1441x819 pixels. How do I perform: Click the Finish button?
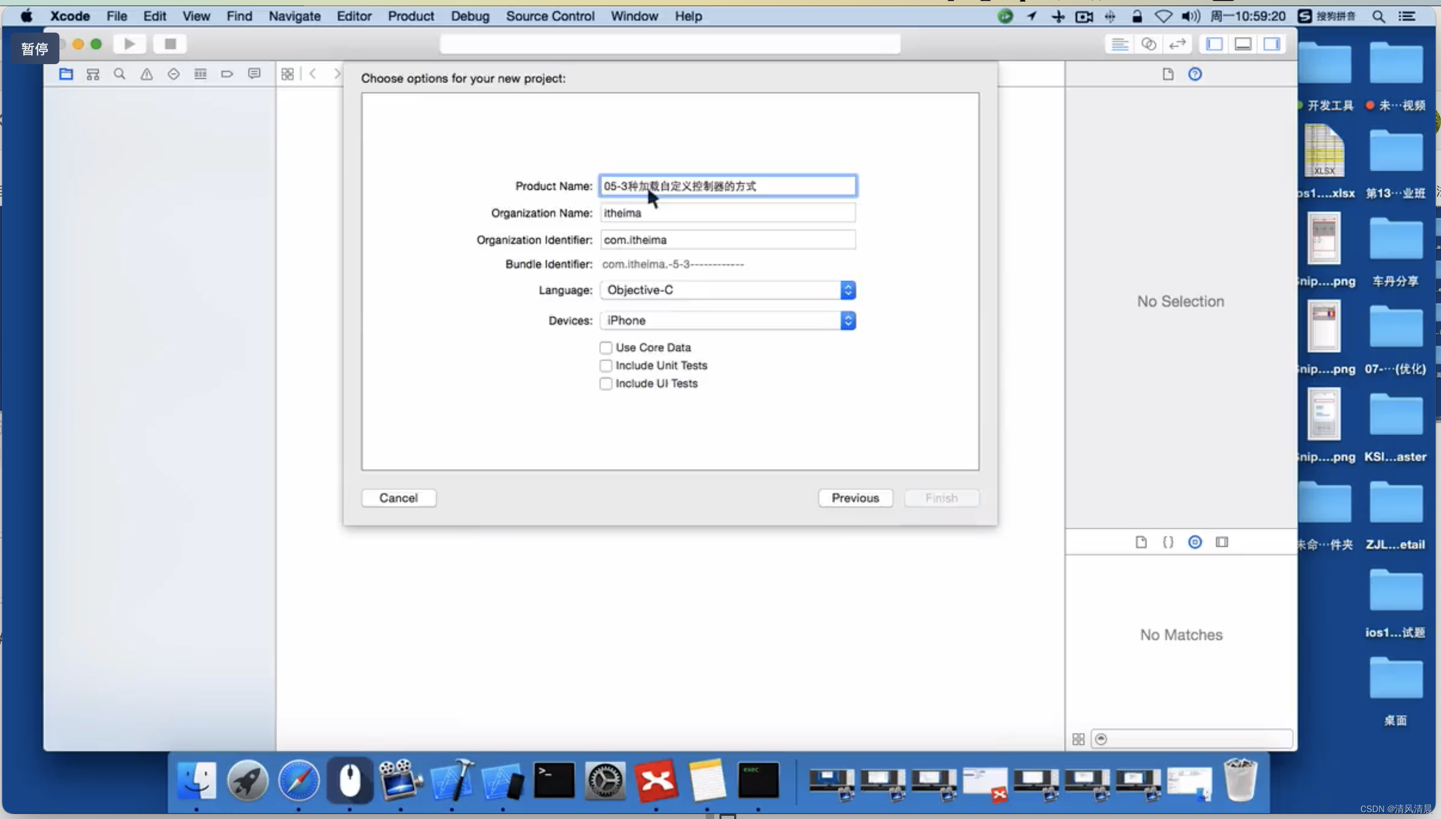coord(941,497)
